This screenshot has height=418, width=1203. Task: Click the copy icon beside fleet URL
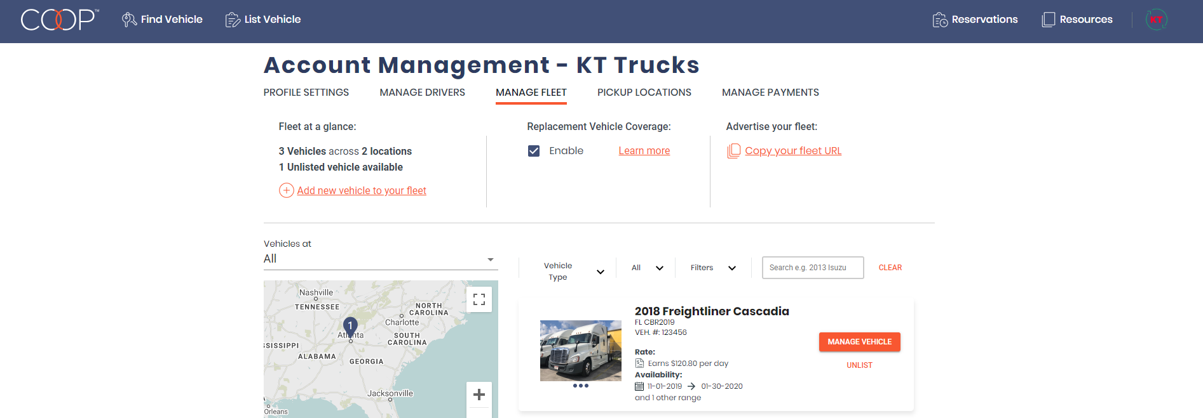(x=734, y=151)
